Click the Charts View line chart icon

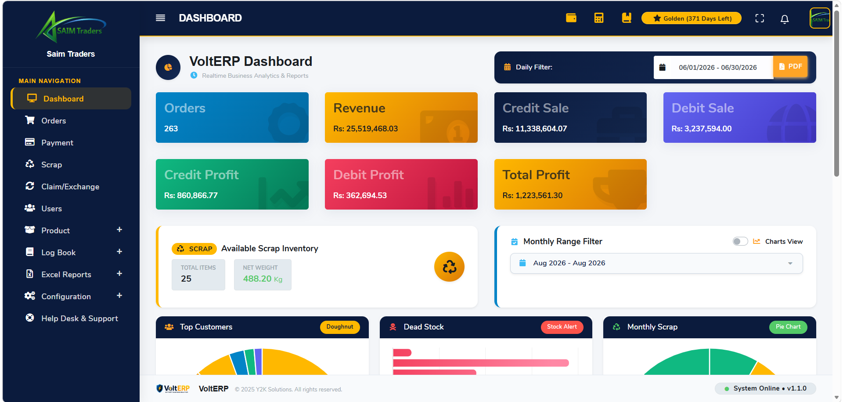point(757,241)
